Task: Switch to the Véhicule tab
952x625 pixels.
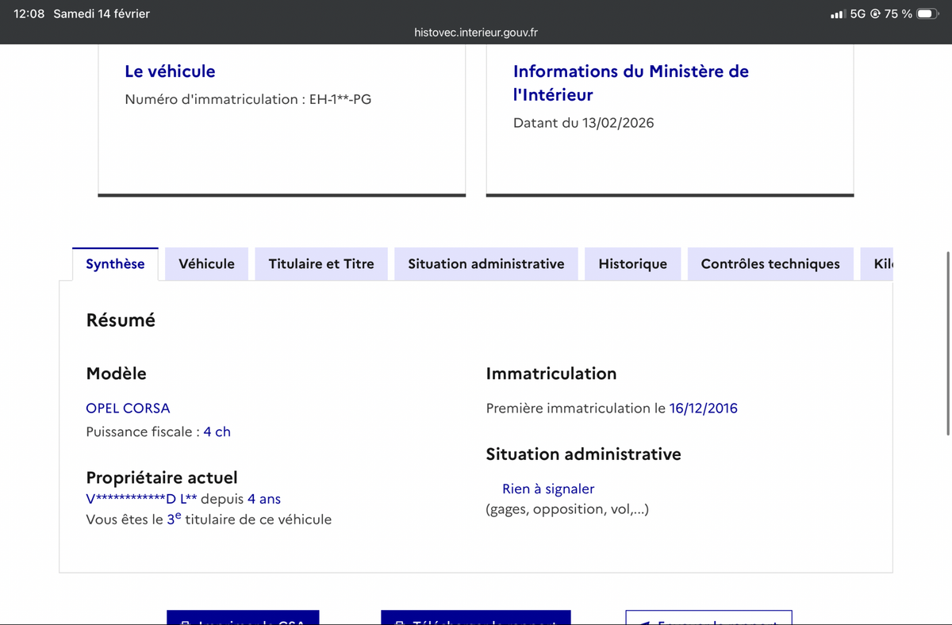Action: click(x=206, y=263)
